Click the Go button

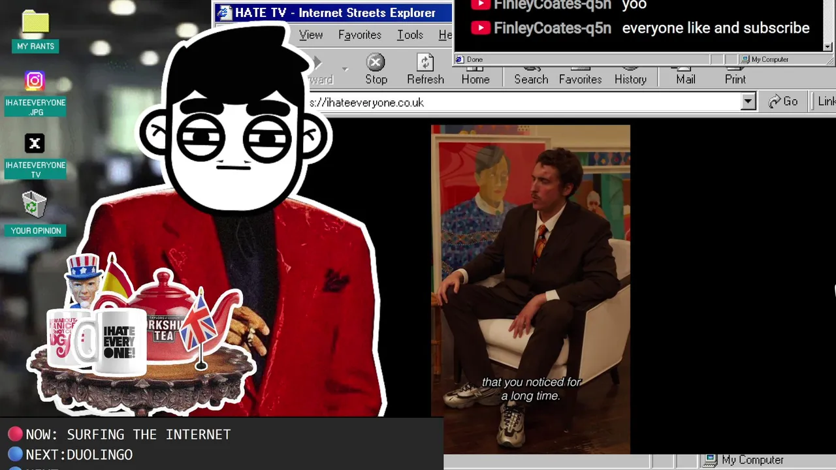(783, 101)
